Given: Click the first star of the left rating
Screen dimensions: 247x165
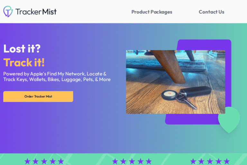Looking at the screenshot, I should (x=27, y=161).
